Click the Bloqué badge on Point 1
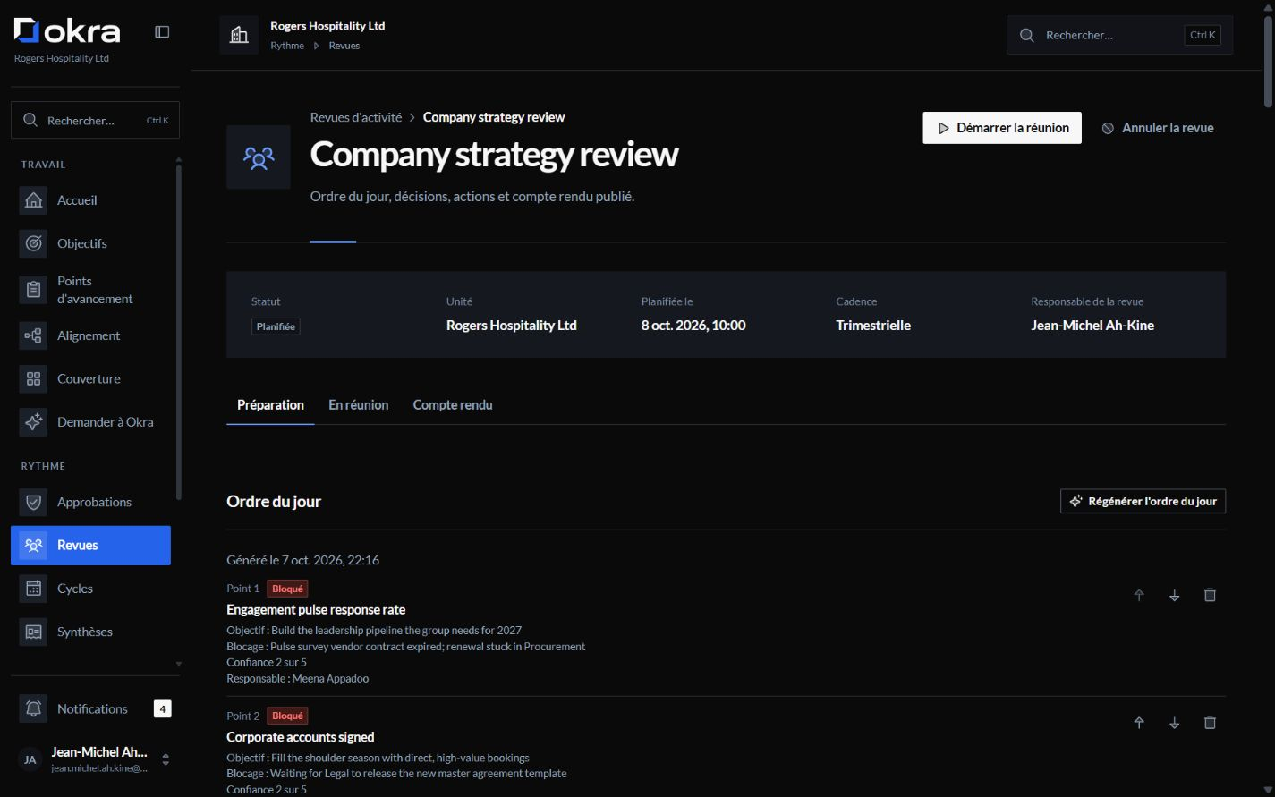The image size is (1275, 797). pos(287,589)
